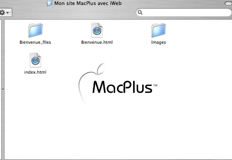Click the file name label Bienvenue_files

coord(35,42)
